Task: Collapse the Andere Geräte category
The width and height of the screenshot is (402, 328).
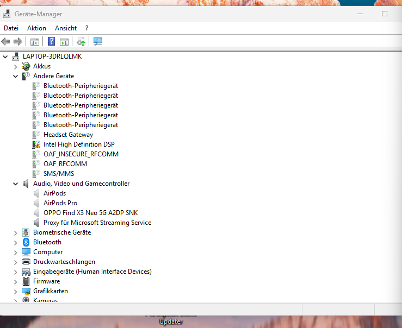Action: [15, 76]
